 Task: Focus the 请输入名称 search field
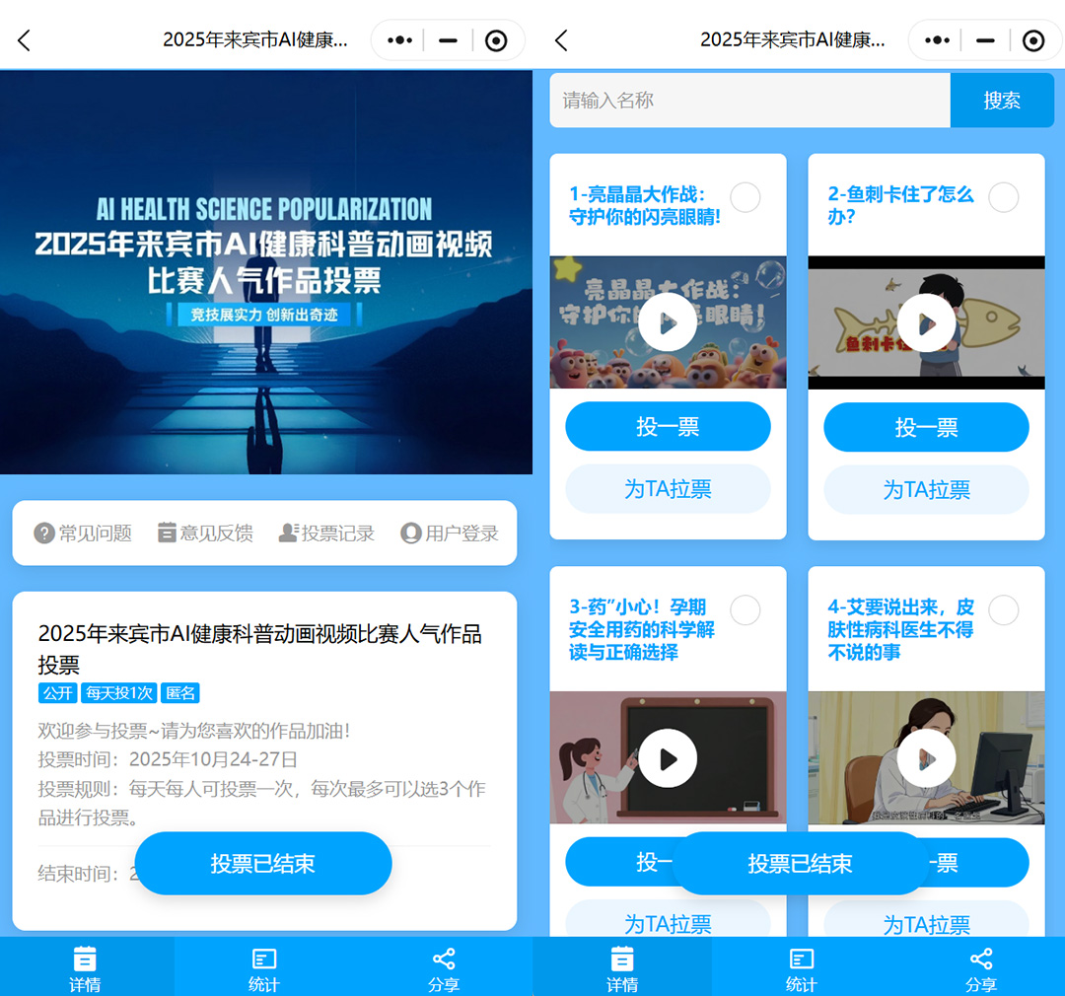(x=749, y=101)
